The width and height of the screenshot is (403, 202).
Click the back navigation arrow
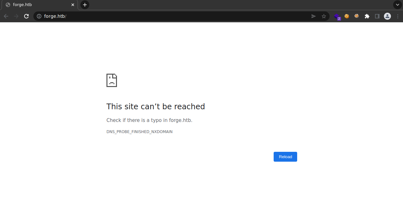click(6, 16)
